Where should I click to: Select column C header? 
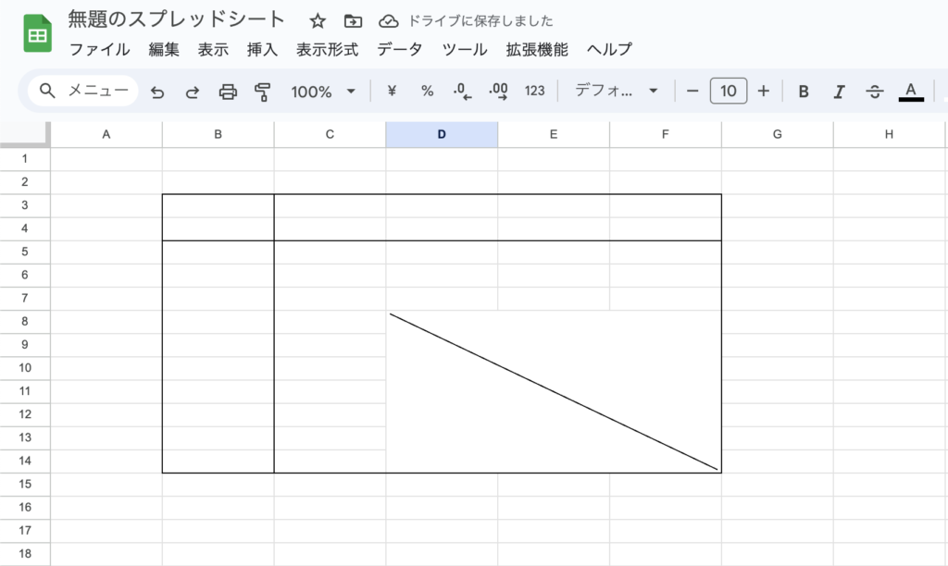tap(331, 134)
